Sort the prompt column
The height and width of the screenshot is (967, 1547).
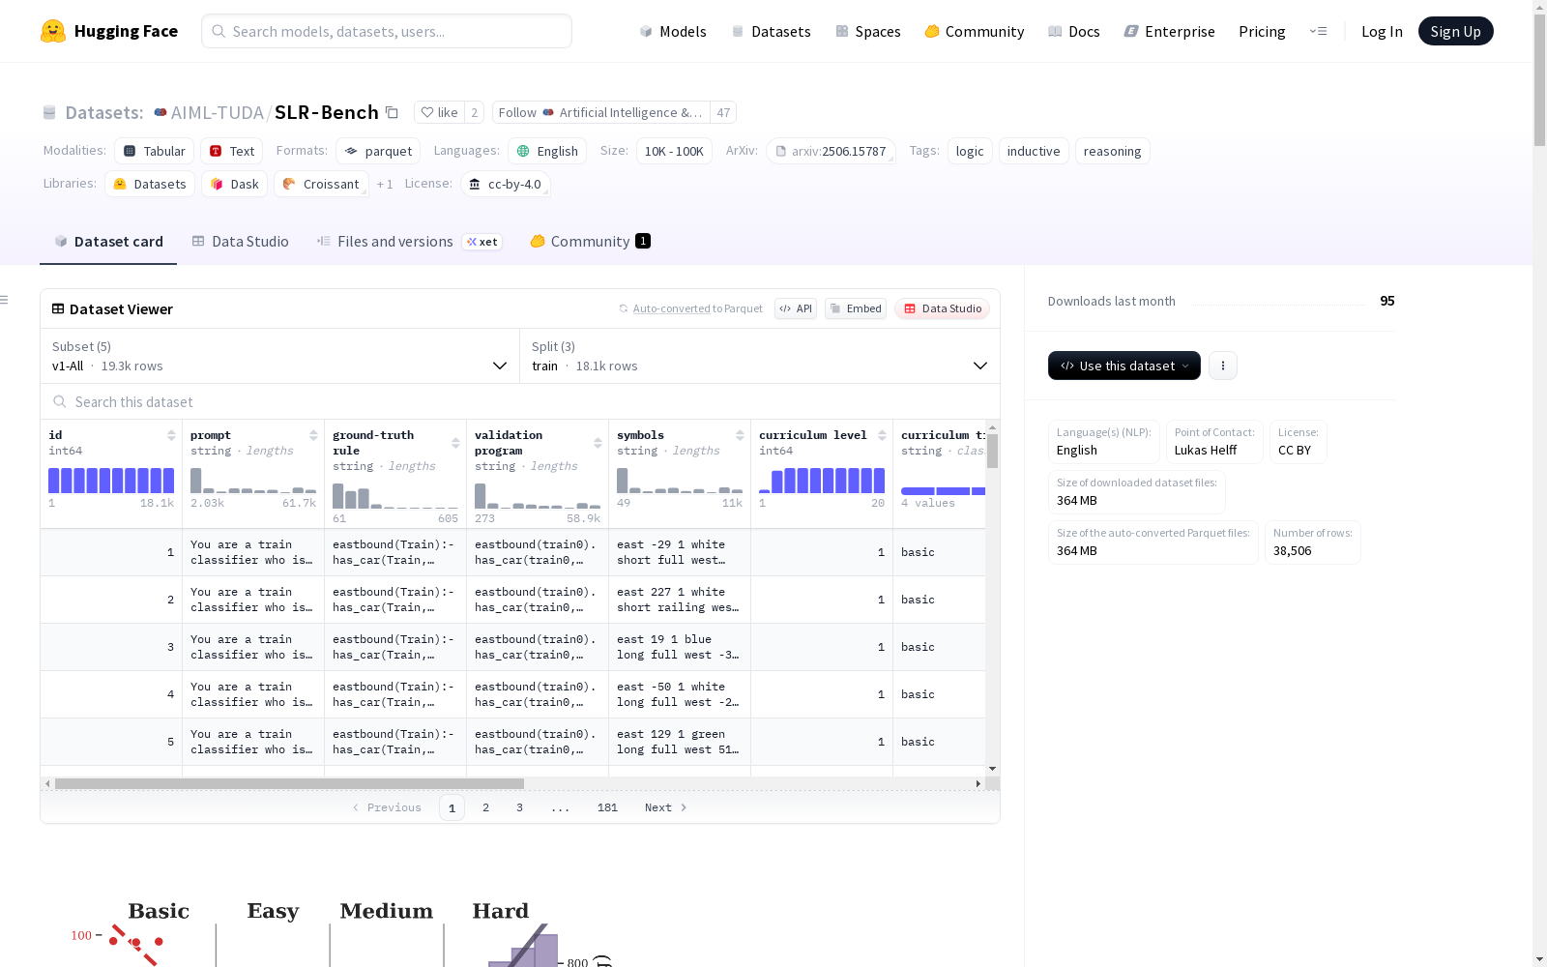[313, 435]
